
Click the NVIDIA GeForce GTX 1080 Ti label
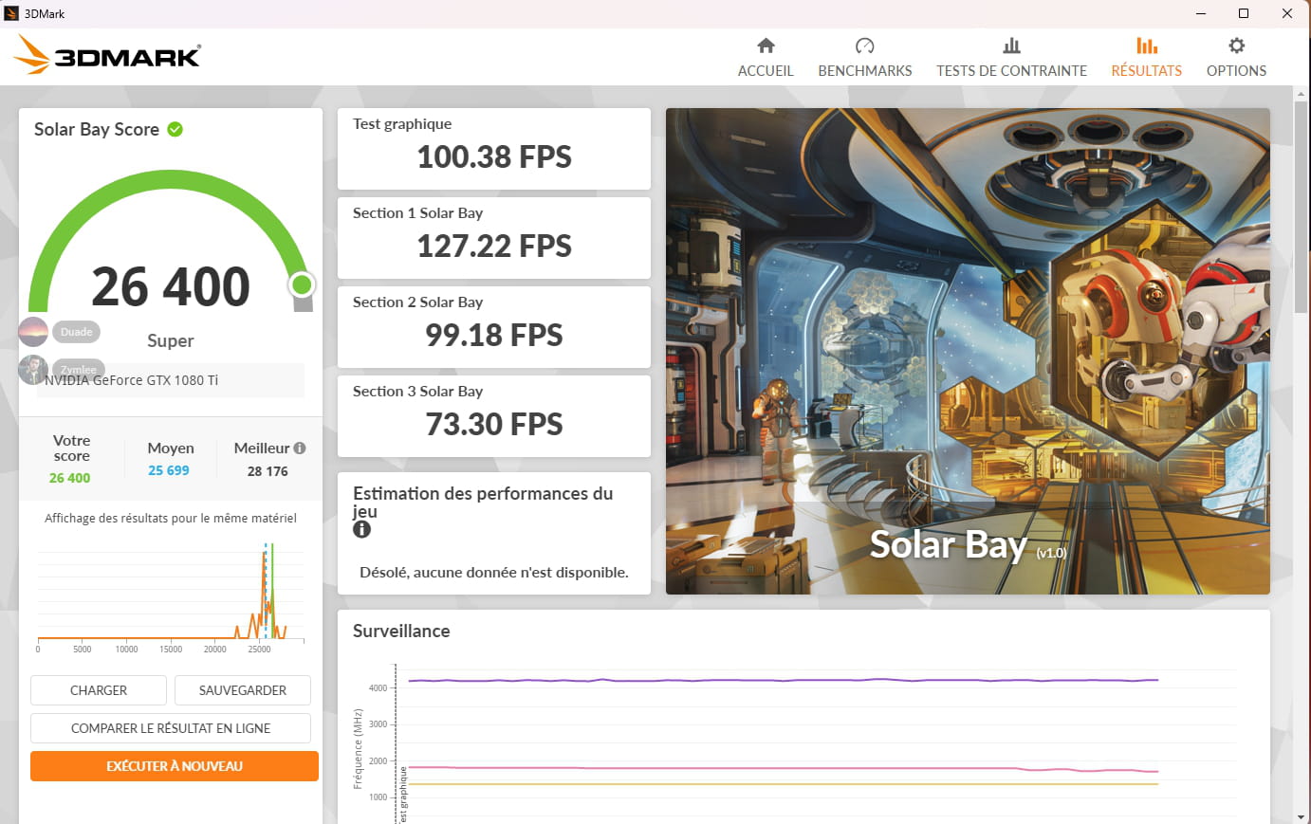pos(132,380)
